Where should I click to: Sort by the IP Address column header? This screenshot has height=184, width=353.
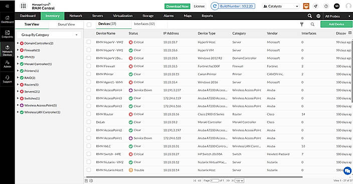(171, 33)
